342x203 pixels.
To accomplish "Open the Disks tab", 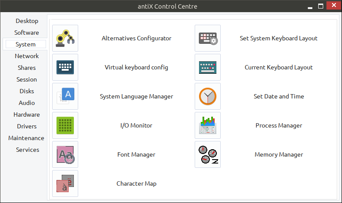I will 27,91.
